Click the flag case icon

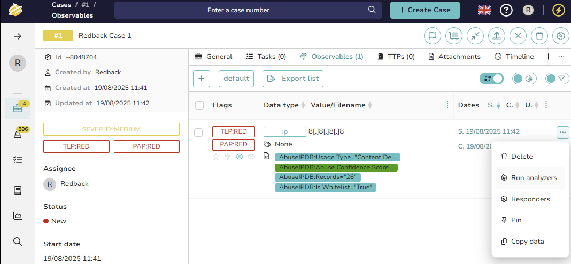click(x=433, y=36)
